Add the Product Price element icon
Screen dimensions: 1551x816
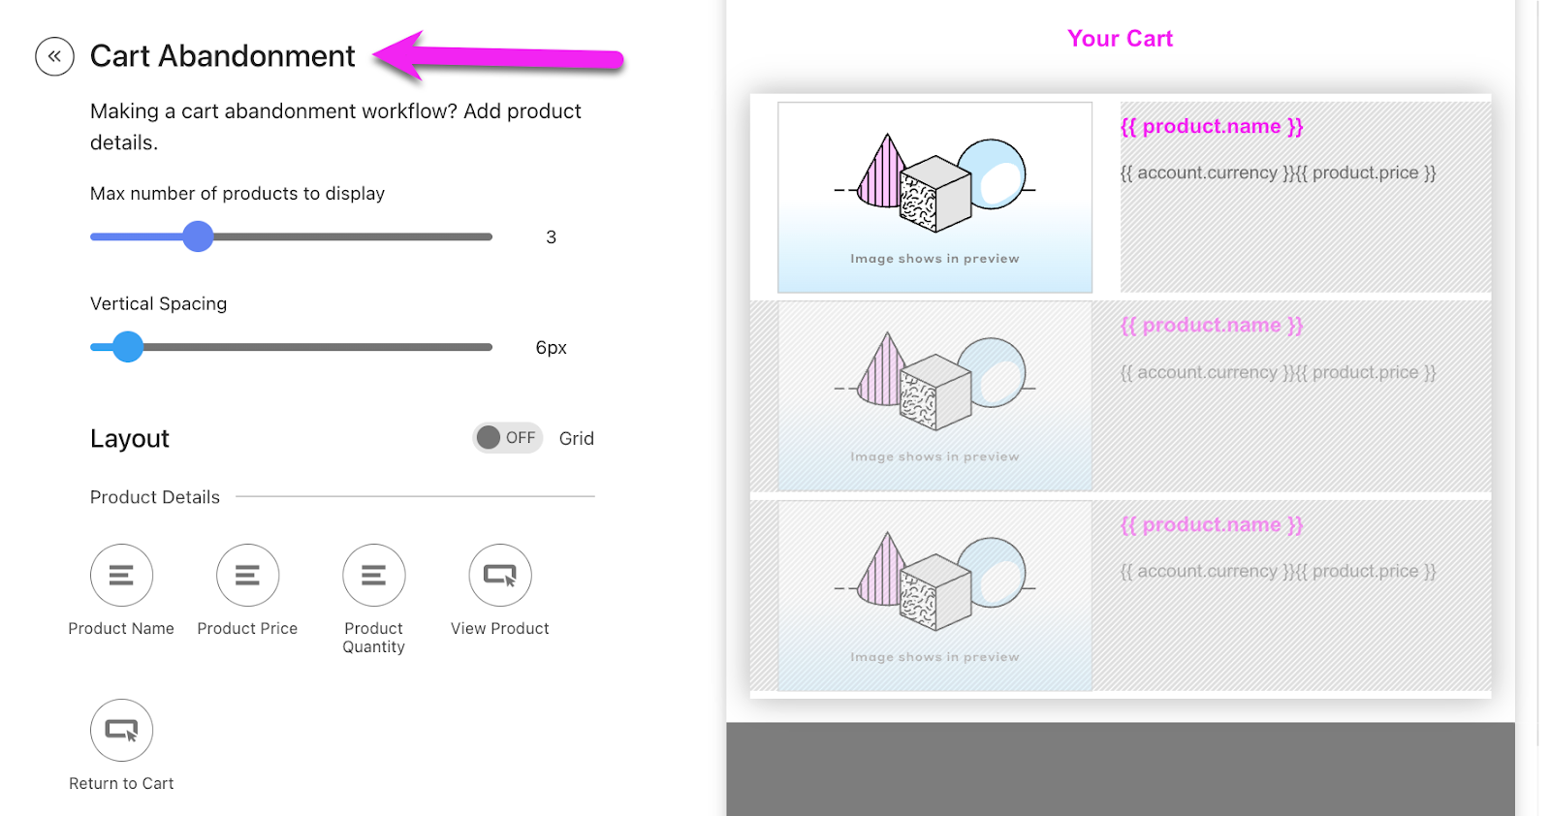[247, 575]
